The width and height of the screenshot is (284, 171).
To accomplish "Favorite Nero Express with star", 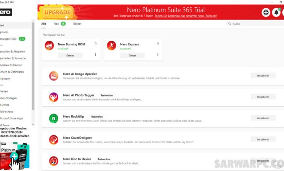I will [158, 43].
